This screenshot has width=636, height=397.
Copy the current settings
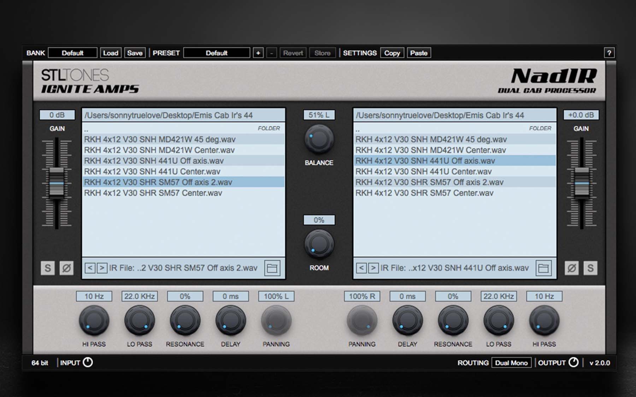[392, 53]
